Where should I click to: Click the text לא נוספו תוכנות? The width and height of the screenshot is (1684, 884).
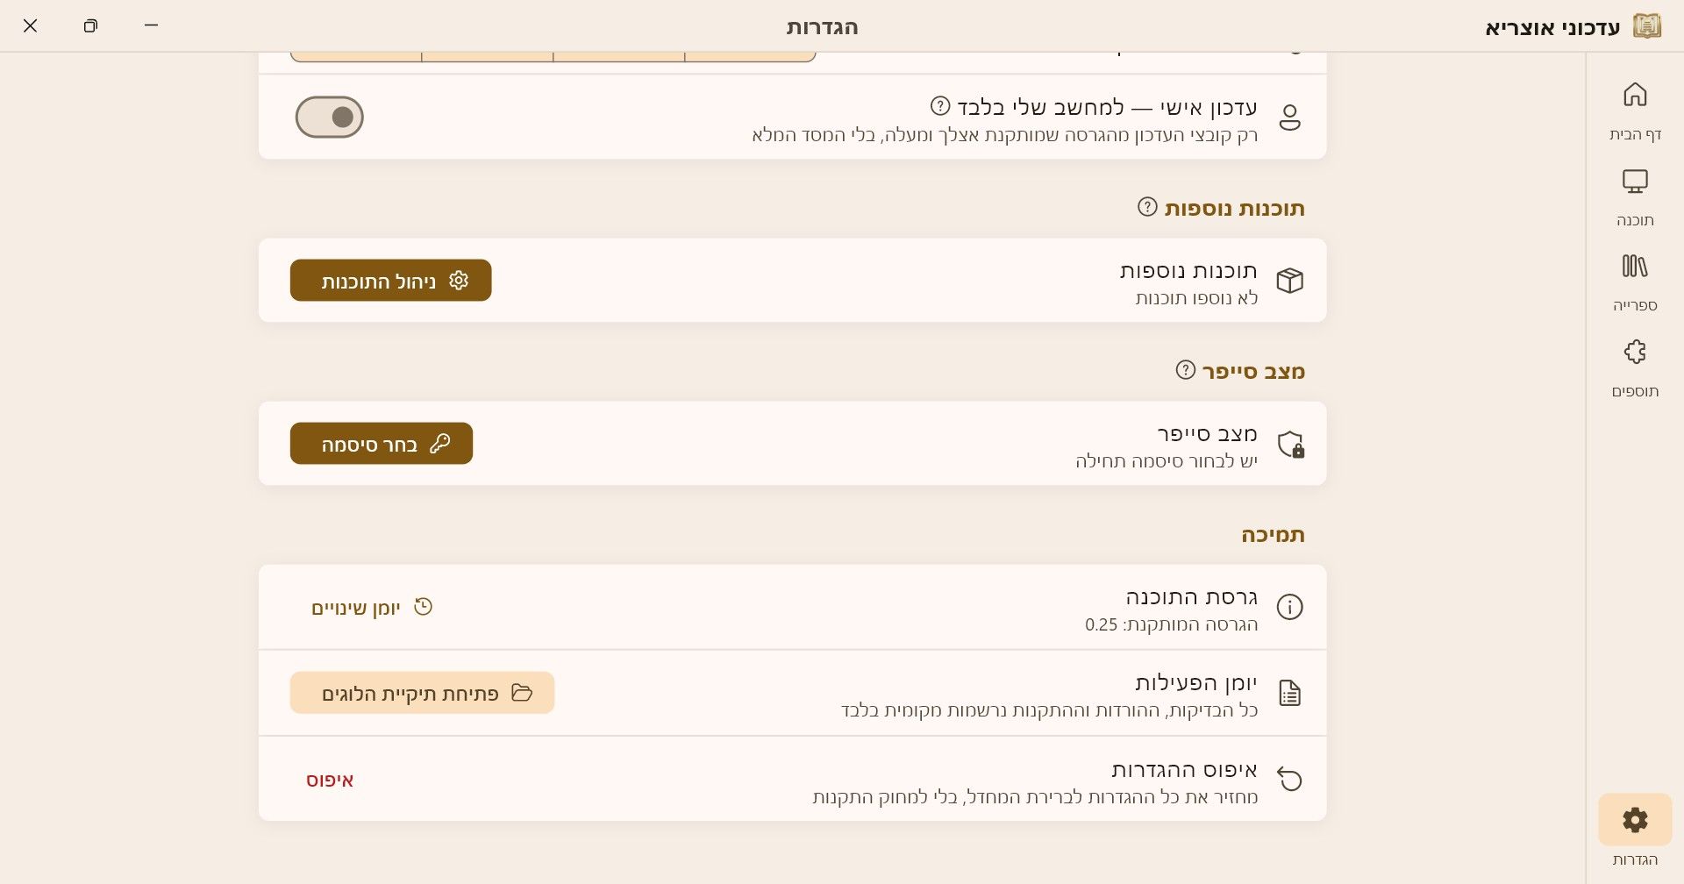pos(1196,299)
